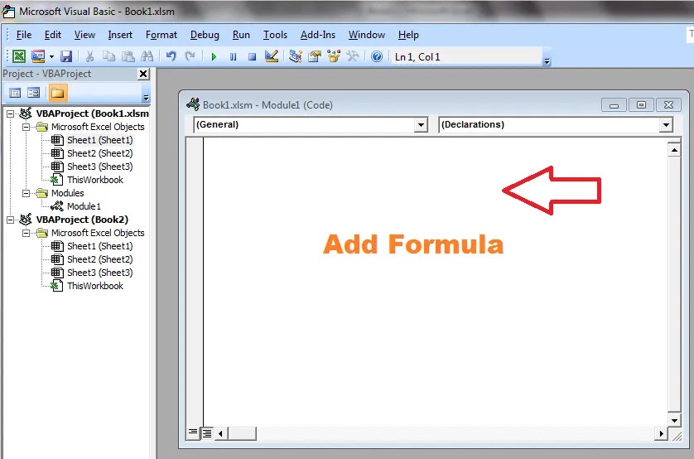This screenshot has width=694, height=459.
Task: Open the Format menu
Action: point(161,35)
